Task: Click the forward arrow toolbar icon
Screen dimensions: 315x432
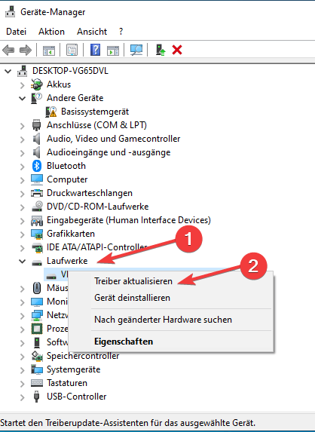Action: coord(26,51)
